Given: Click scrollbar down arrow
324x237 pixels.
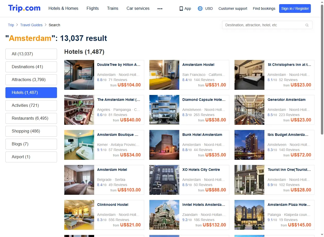Looking at the screenshot, I should tap(322, 235).
